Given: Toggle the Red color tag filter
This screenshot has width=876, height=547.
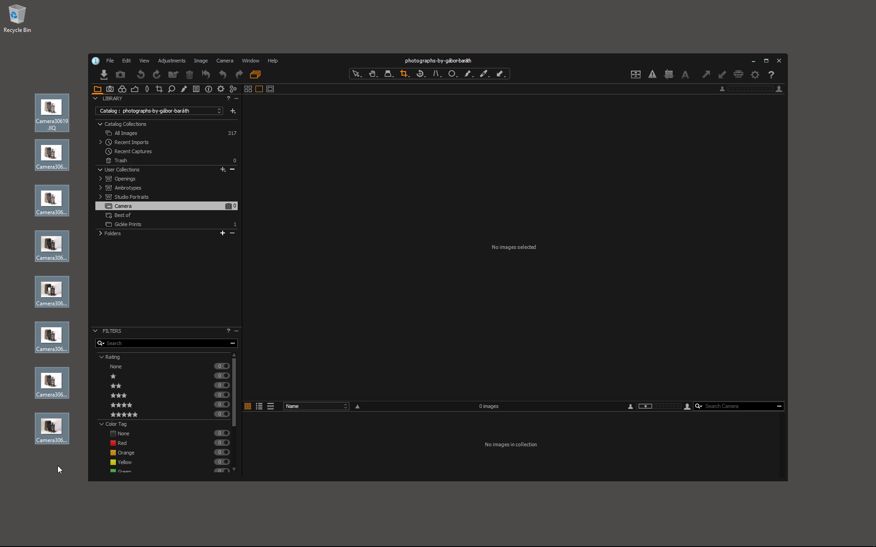Looking at the screenshot, I should 222,443.
